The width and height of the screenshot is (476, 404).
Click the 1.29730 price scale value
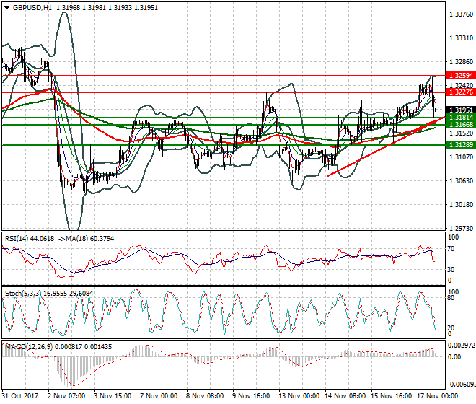[x=461, y=228]
